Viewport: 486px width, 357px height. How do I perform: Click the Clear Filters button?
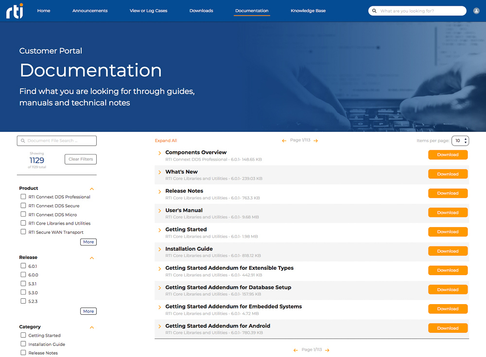tap(81, 159)
